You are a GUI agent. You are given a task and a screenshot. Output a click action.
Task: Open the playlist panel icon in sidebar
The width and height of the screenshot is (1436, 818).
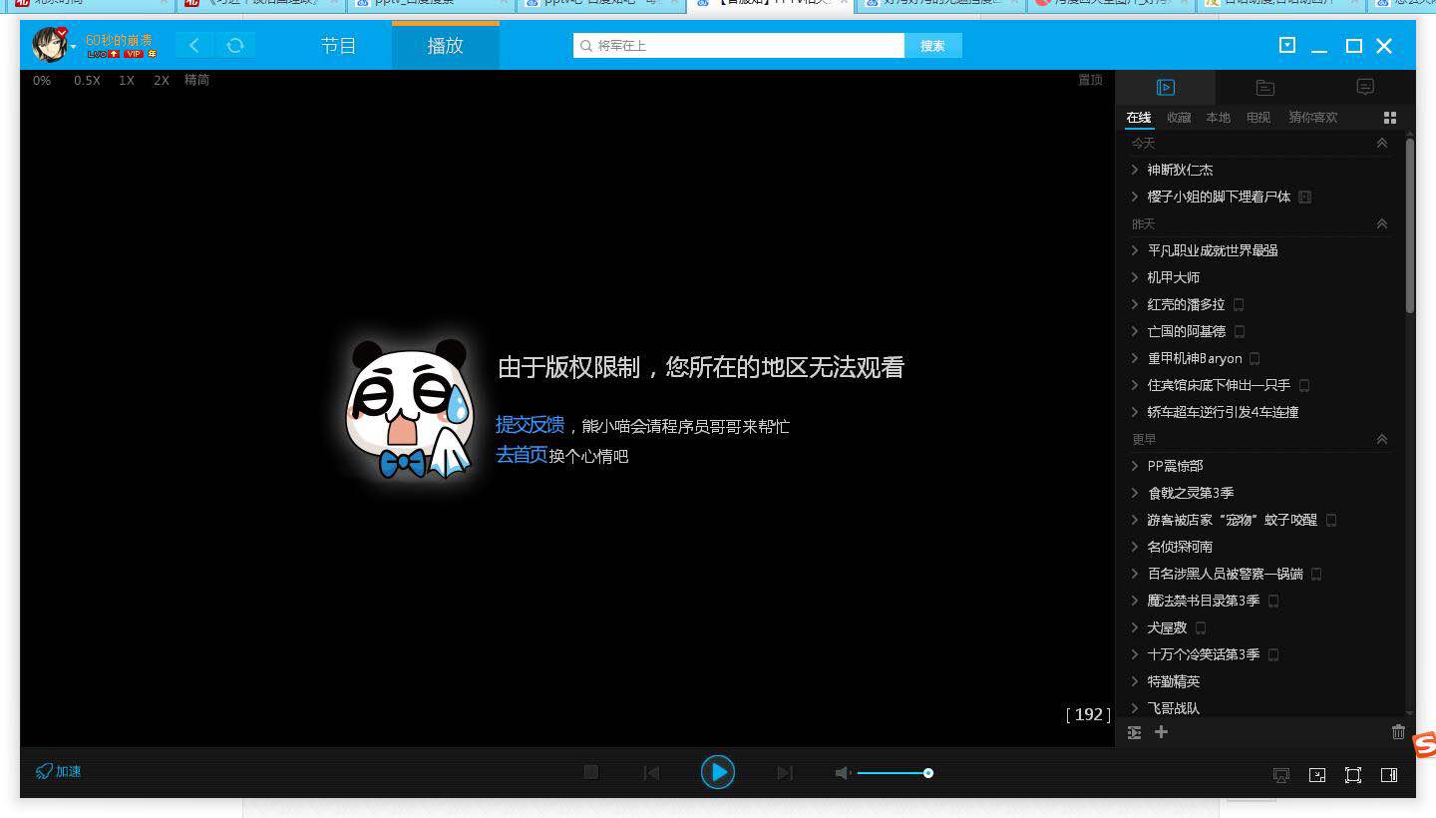(1166, 87)
